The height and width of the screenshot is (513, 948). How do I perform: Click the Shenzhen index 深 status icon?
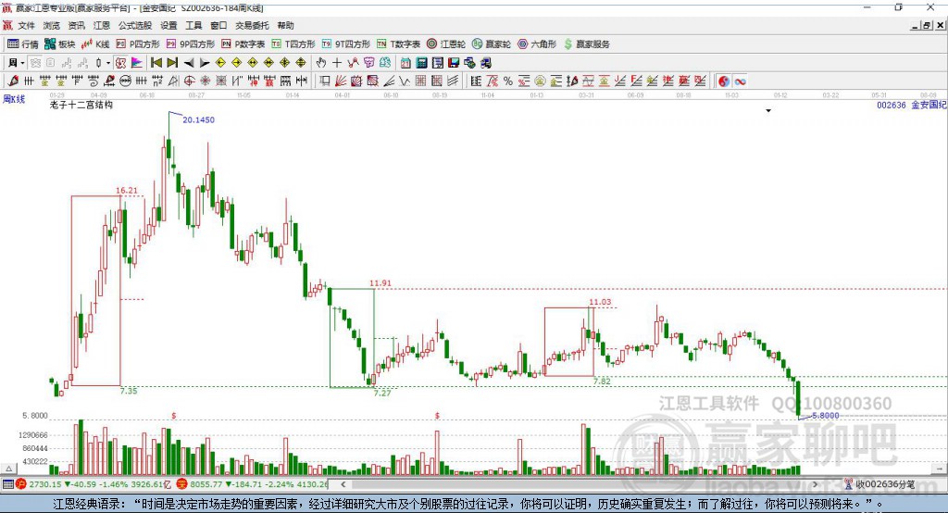pyautogui.click(x=182, y=484)
